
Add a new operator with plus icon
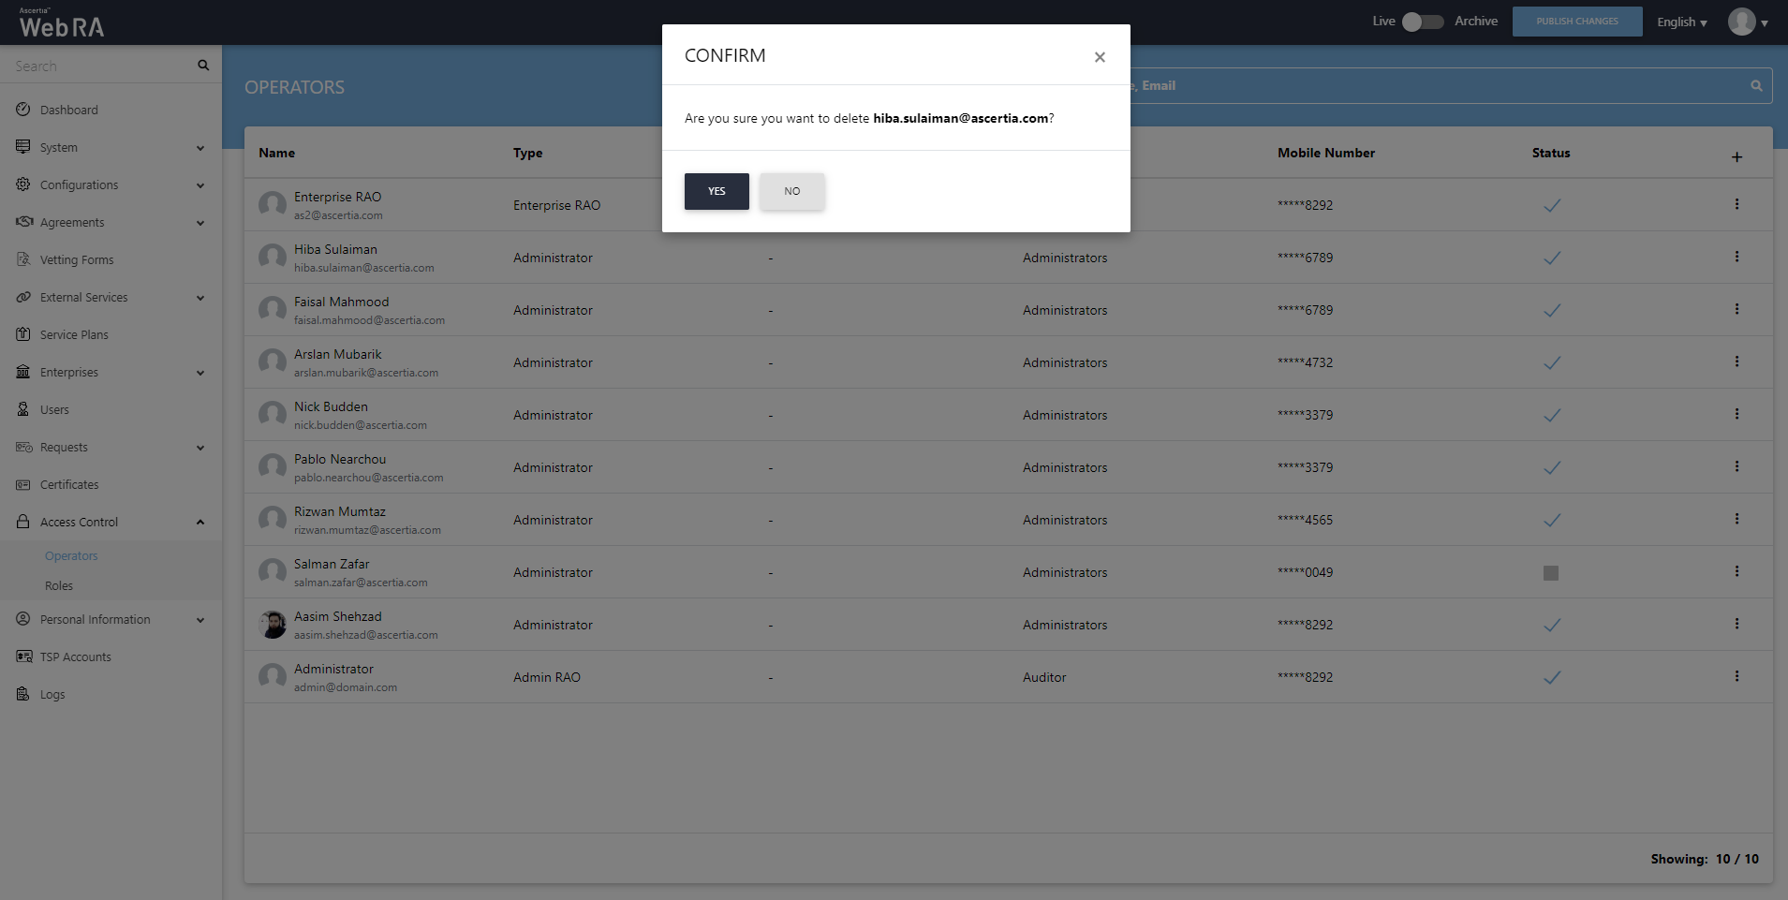tap(1736, 157)
